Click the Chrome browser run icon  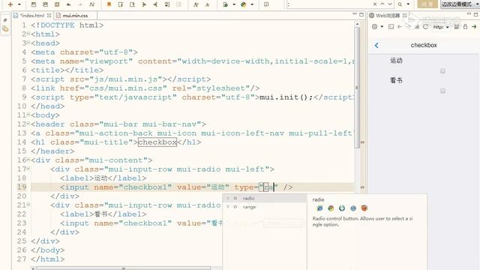[x=243, y=4]
